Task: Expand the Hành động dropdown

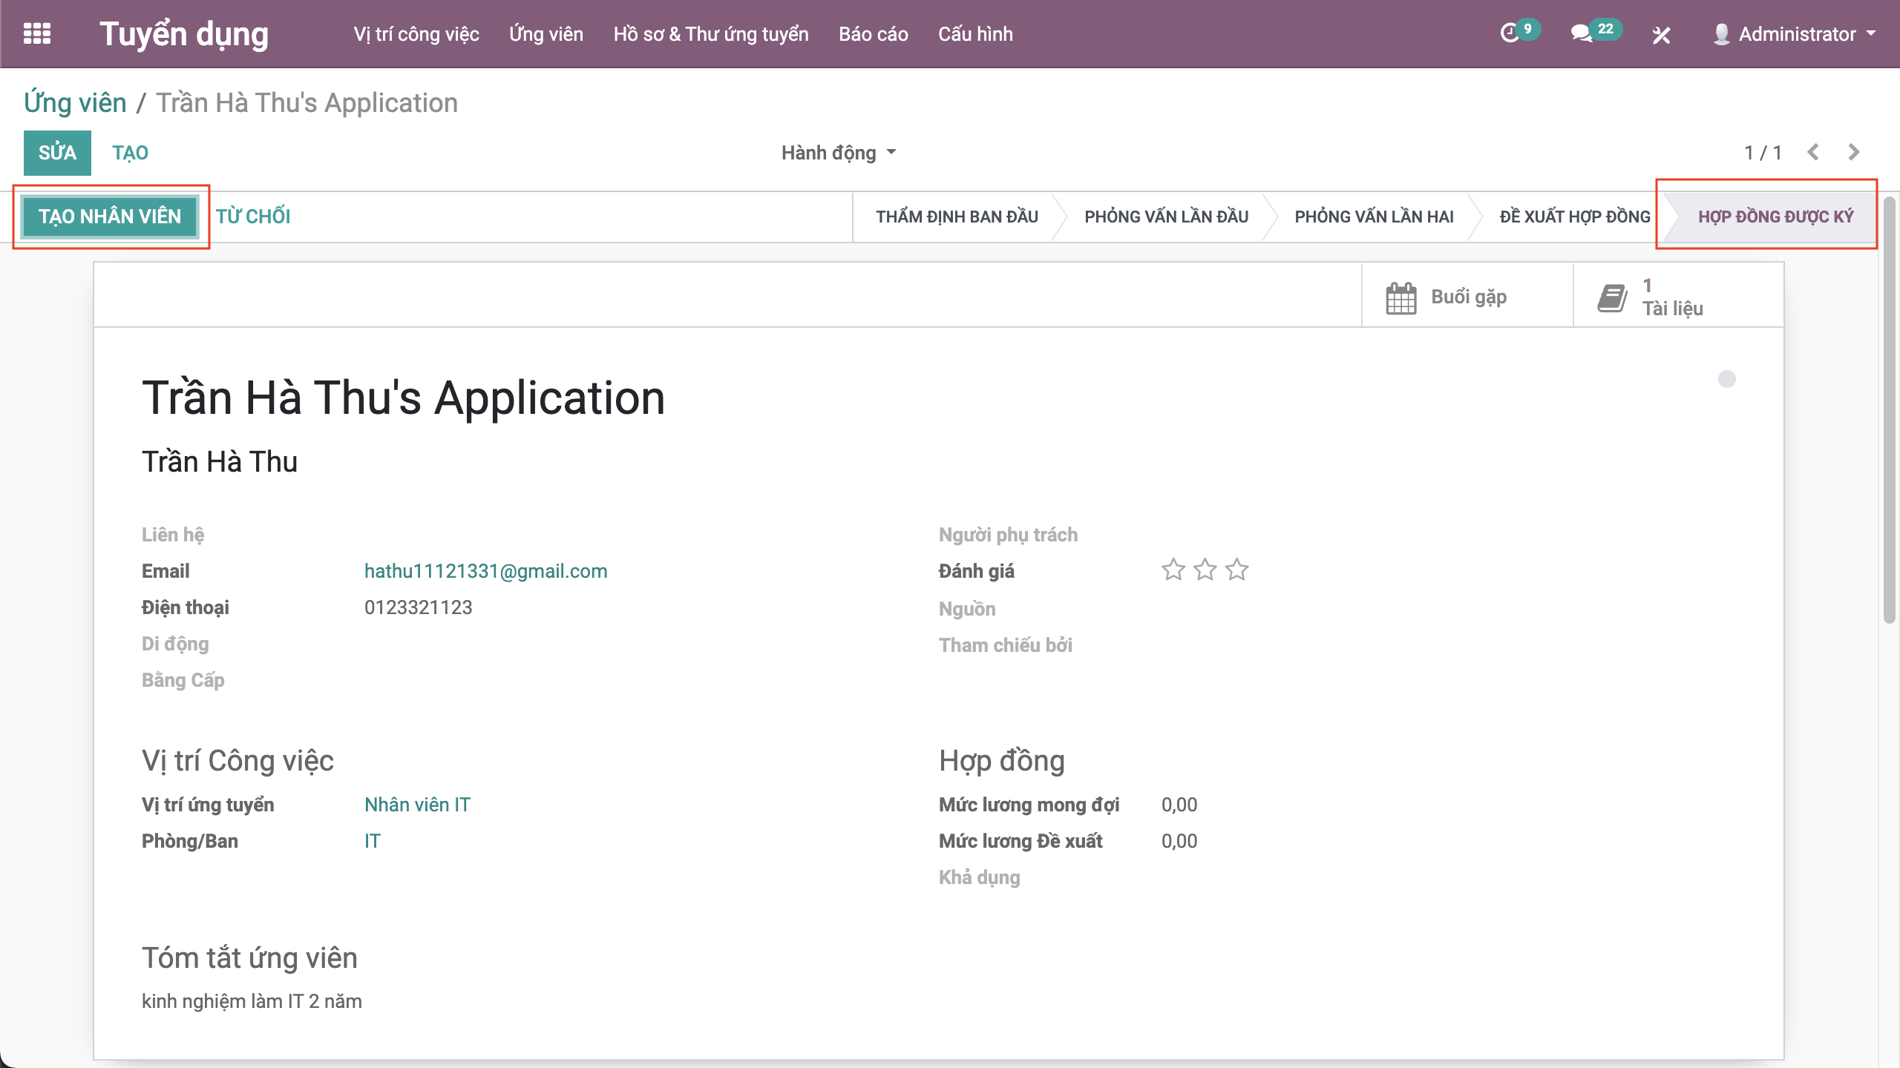Action: [x=838, y=153]
